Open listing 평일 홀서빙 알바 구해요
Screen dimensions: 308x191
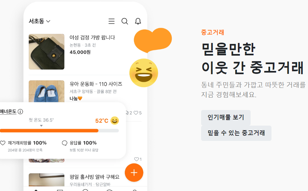point(95,177)
